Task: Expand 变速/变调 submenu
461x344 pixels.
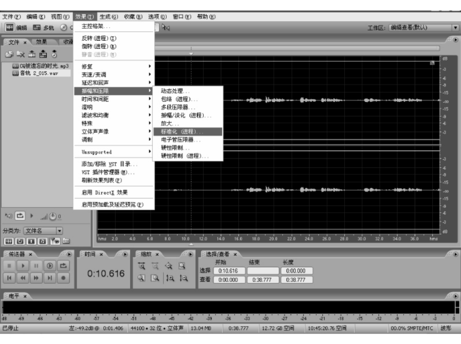Action: (x=114, y=75)
